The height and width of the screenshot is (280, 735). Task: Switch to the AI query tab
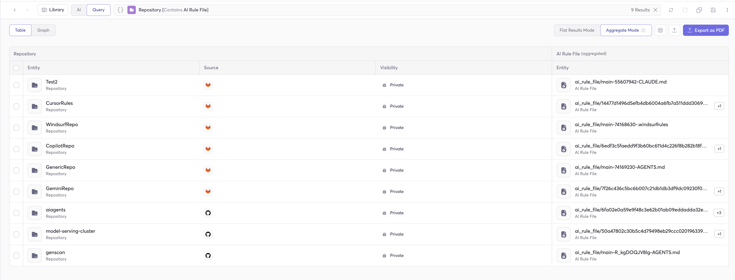click(79, 10)
